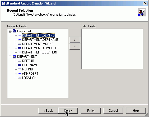Click the field icon beside DEPTNAME under DEPARTMENT
The width and height of the screenshot is (149, 117).
click(x=19, y=65)
